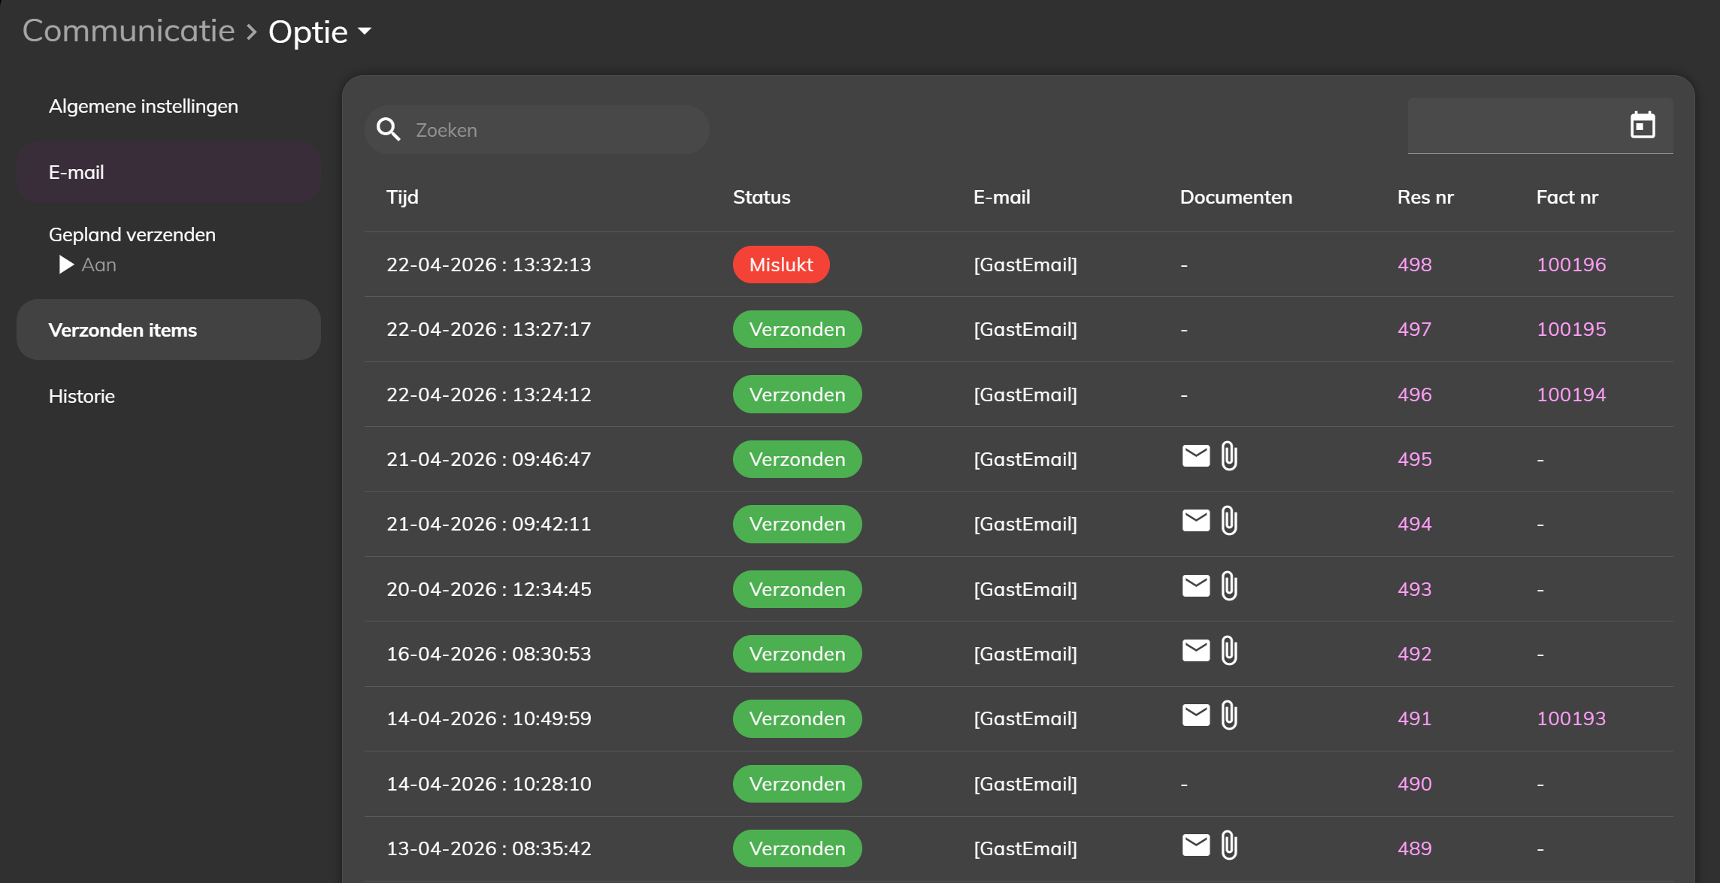Select timestamp 20-04-2026 : 12:34:45
Screen dimensions: 1720x883
(x=489, y=589)
